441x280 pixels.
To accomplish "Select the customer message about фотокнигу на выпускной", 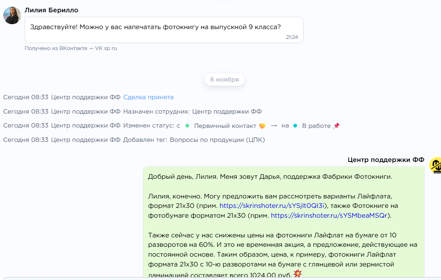I will point(164,30).
